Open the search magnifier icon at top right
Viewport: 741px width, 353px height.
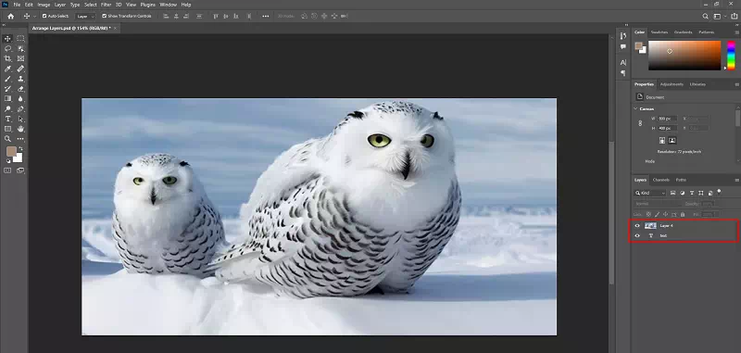(x=705, y=16)
